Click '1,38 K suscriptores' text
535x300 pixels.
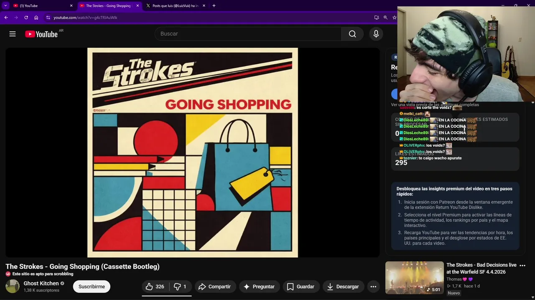[x=41, y=290]
